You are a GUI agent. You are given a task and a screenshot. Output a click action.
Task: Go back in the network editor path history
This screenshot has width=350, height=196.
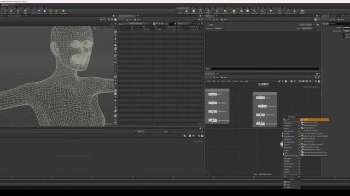[207, 77]
